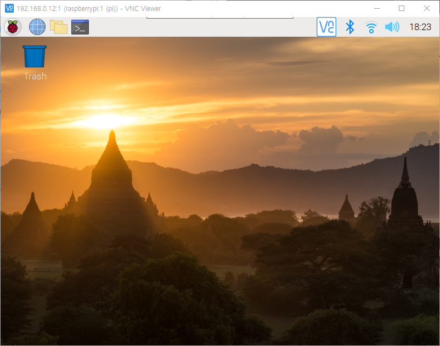Minimize the VNC Viewer window
The image size is (440, 346).
377,8
